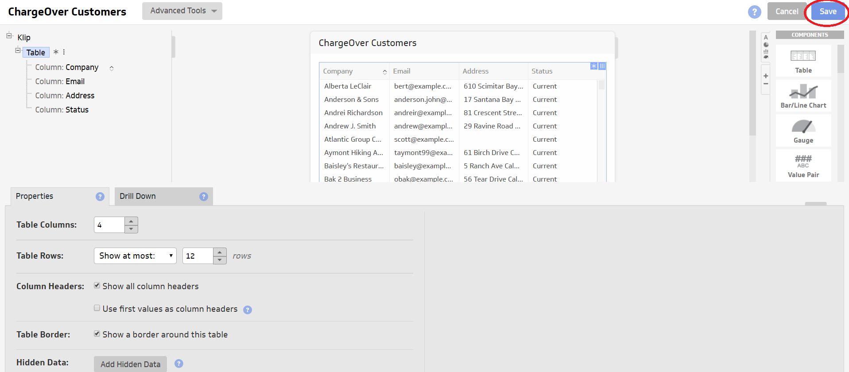Increase row count with up arrow
This screenshot has width=849, height=372.
(220, 252)
